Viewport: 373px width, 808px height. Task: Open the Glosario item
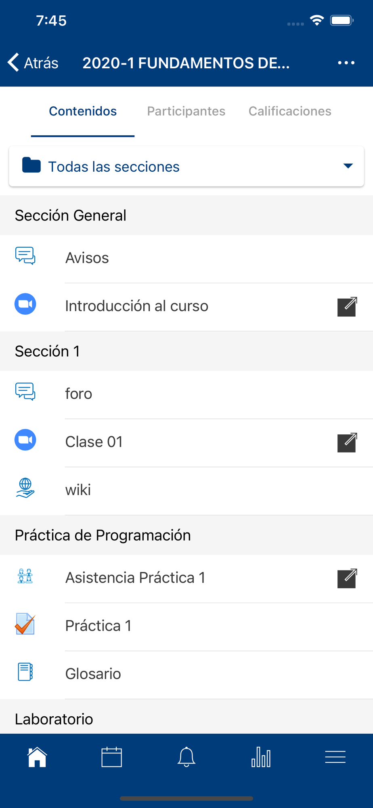click(186, 674)
